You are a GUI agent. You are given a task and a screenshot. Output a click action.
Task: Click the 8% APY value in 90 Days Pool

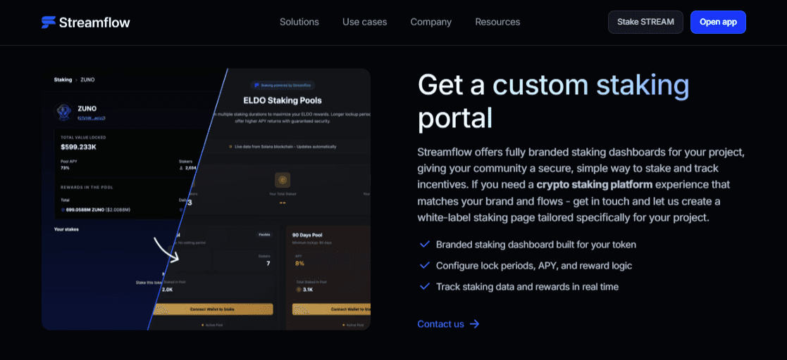[300, 264]
